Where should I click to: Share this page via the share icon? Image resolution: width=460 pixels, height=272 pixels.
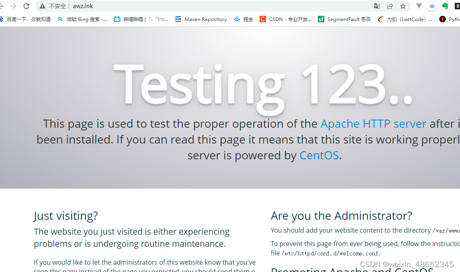pyautogui.click(x=390, y=6)
